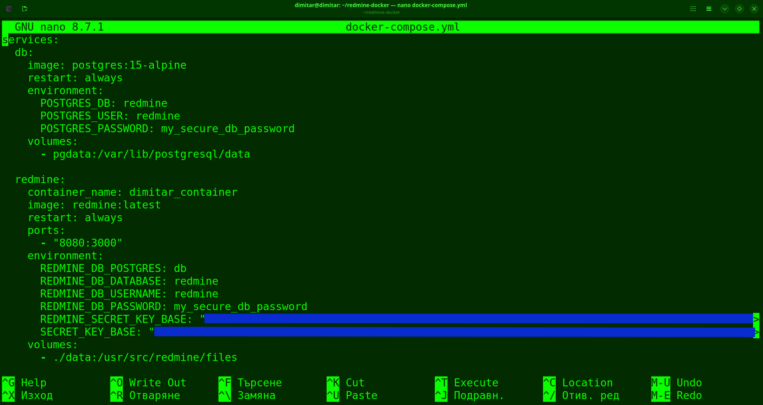
Task: Click the ^K Cut shortcut
Action: point(346,383)
